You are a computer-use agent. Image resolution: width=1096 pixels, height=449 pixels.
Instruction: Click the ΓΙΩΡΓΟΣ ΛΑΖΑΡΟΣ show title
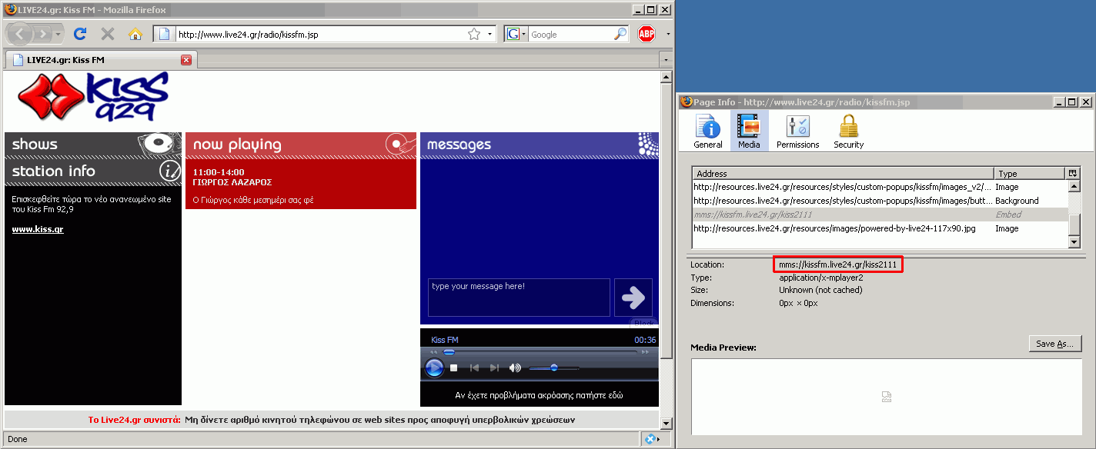point(232,182)
